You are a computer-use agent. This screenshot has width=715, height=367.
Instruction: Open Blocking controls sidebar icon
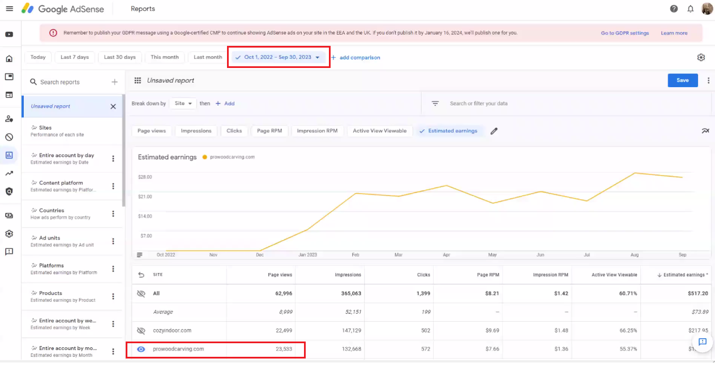[9, 137]
